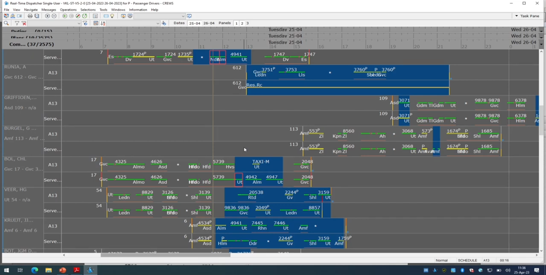
Task: Toggle panel 3 button
Action: click(x=248, y=23)
